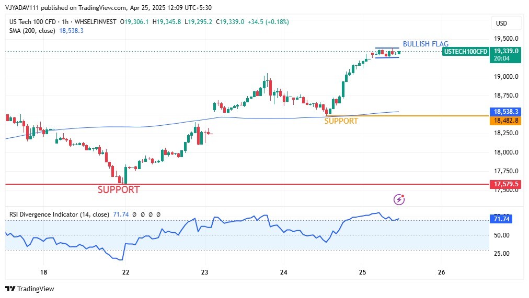The image size is (529, 298).
Task: Click the 19,000.0 price axis level
Action: pos(505,77)
